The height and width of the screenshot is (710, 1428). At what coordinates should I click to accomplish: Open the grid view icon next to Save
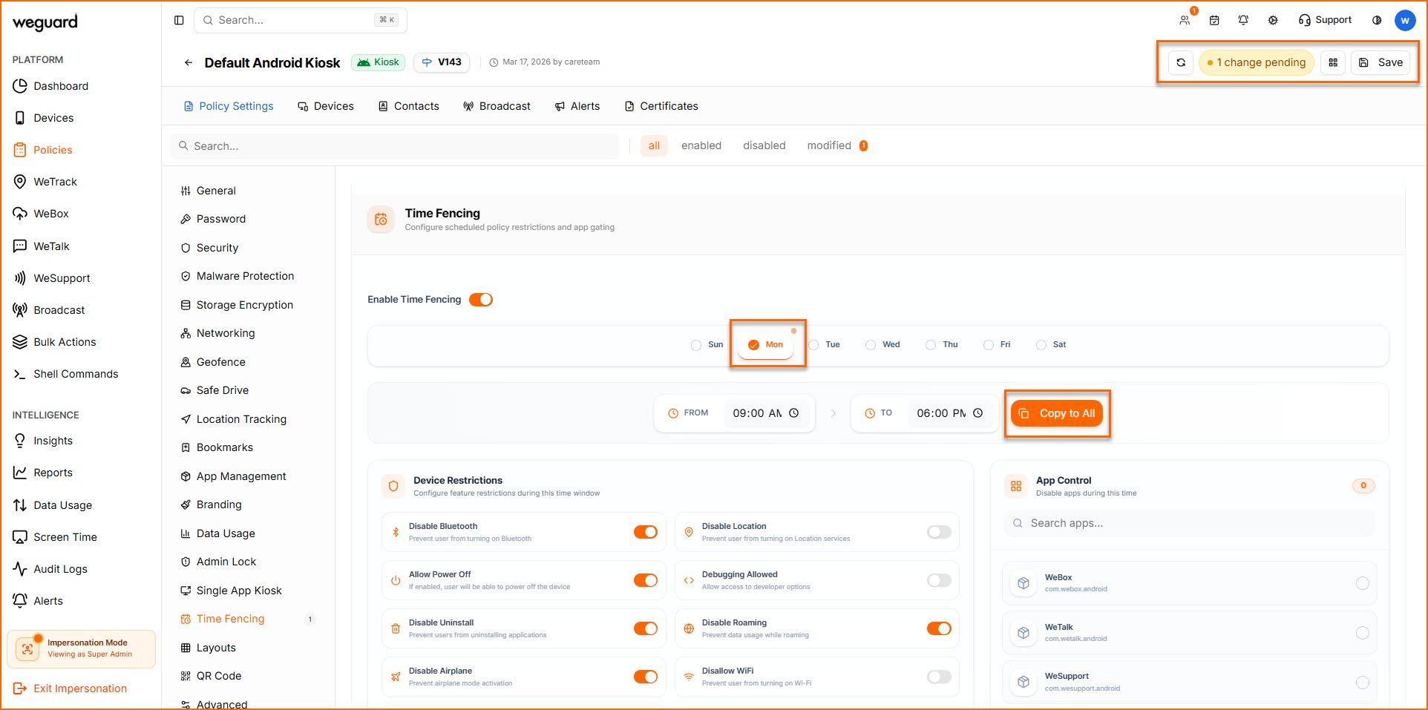[1333, 62]
